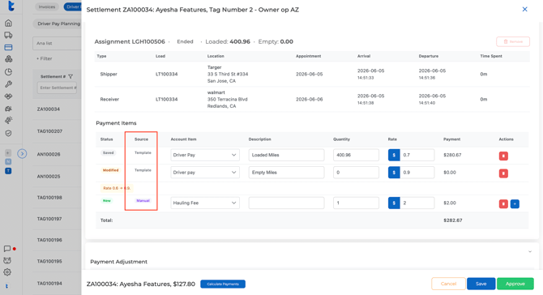543x295 pixels.
Task: Open the wrench maintenance icon
Action: (x=8, y=84)
